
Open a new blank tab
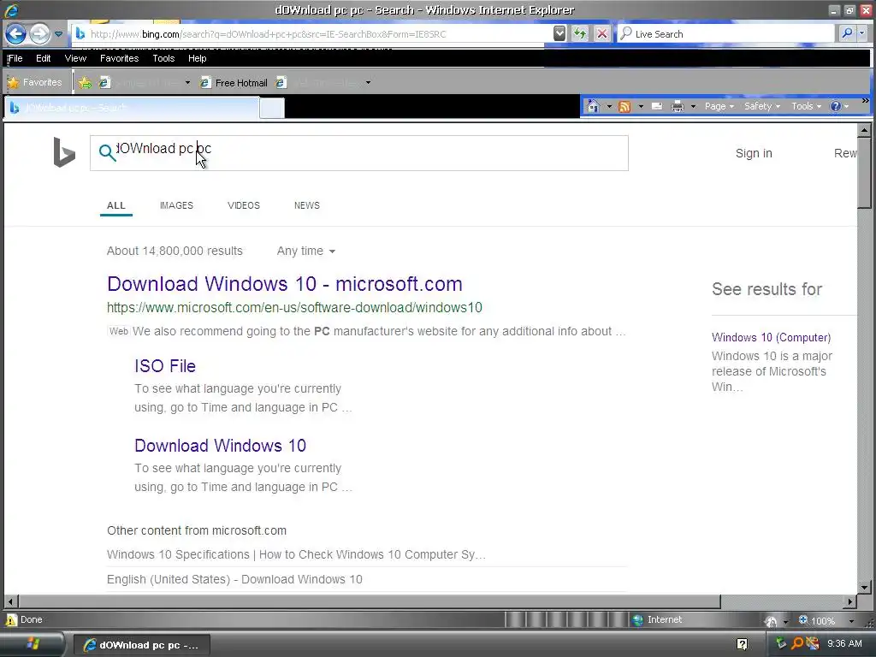tap(272, 108)
